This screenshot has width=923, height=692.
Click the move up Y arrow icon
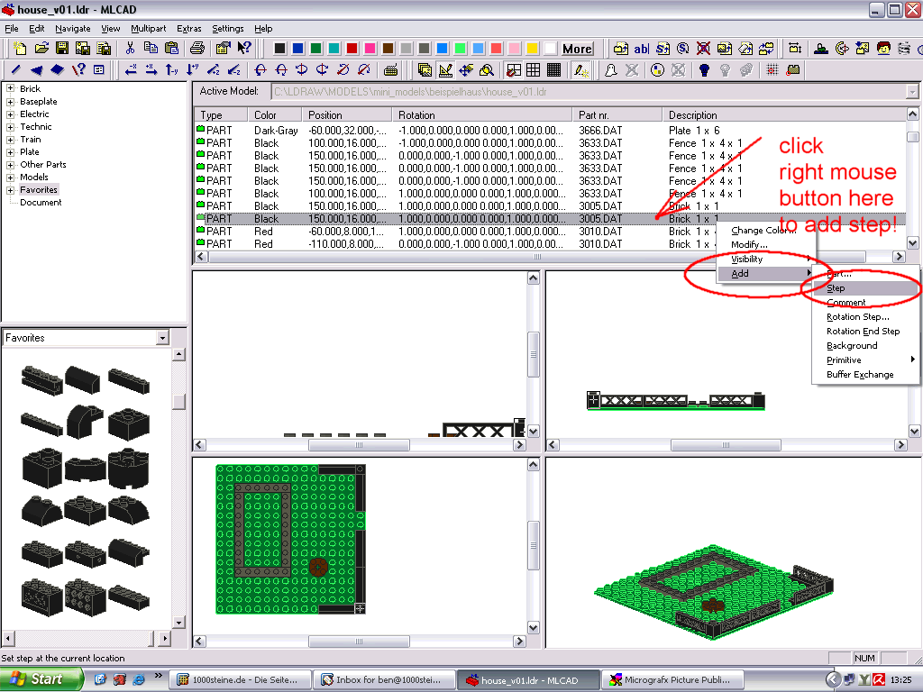pos(172,70)
